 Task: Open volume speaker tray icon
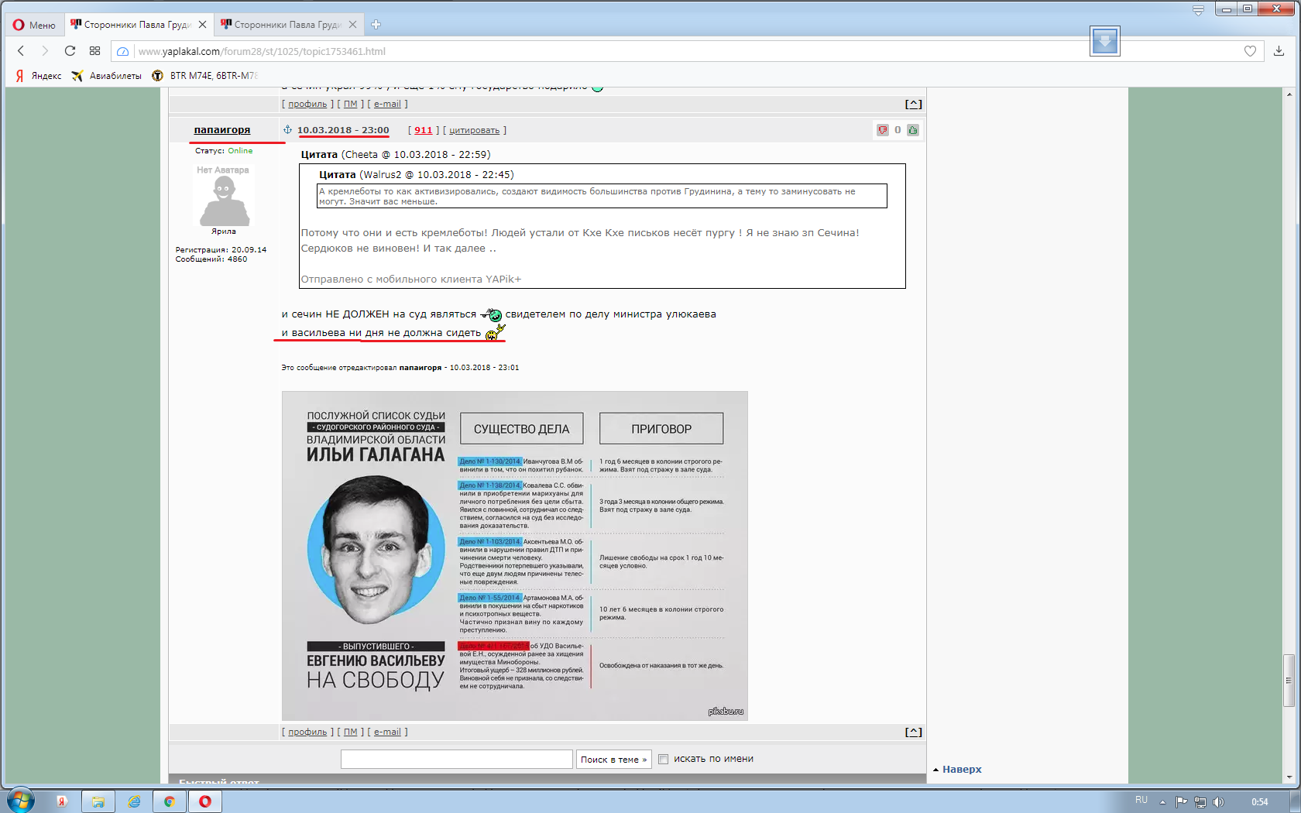tap(1219, 802)
